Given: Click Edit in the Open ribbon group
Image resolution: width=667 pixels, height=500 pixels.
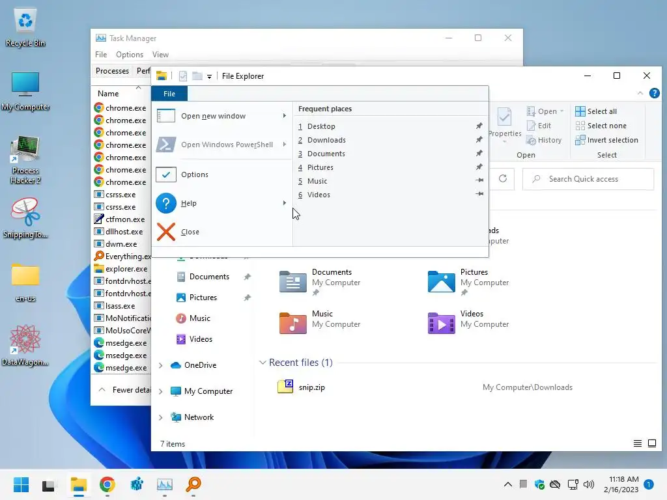Looking at the screenshot, I should click(x=539, y=126).
